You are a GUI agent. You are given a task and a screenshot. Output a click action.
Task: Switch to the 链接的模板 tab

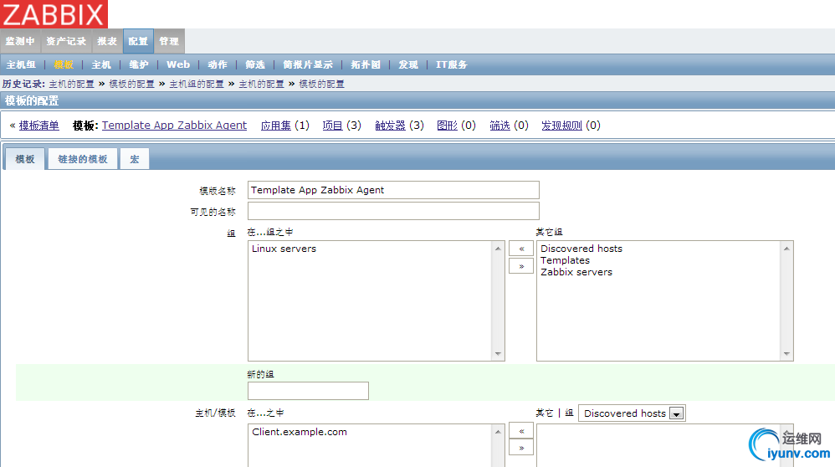(x=83, y=159)
